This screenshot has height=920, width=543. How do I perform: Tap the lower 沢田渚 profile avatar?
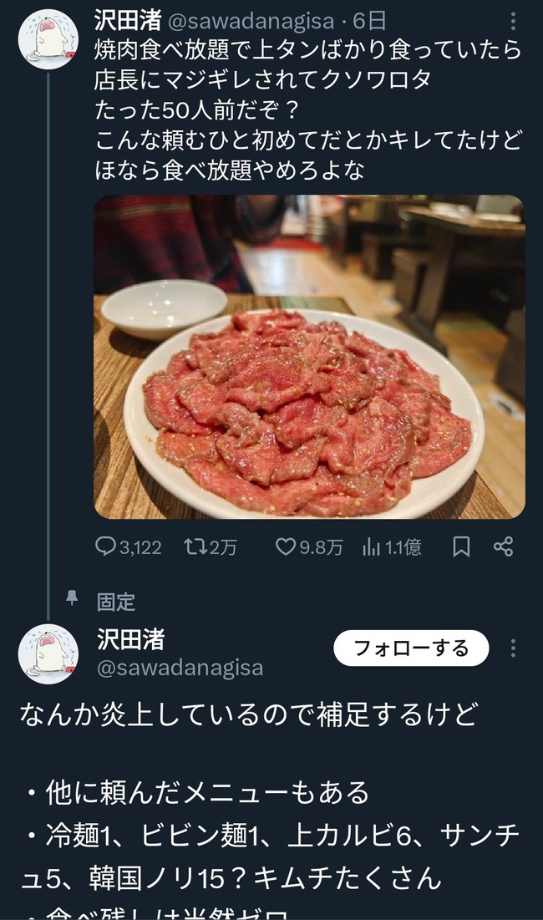tap(48, 653)
